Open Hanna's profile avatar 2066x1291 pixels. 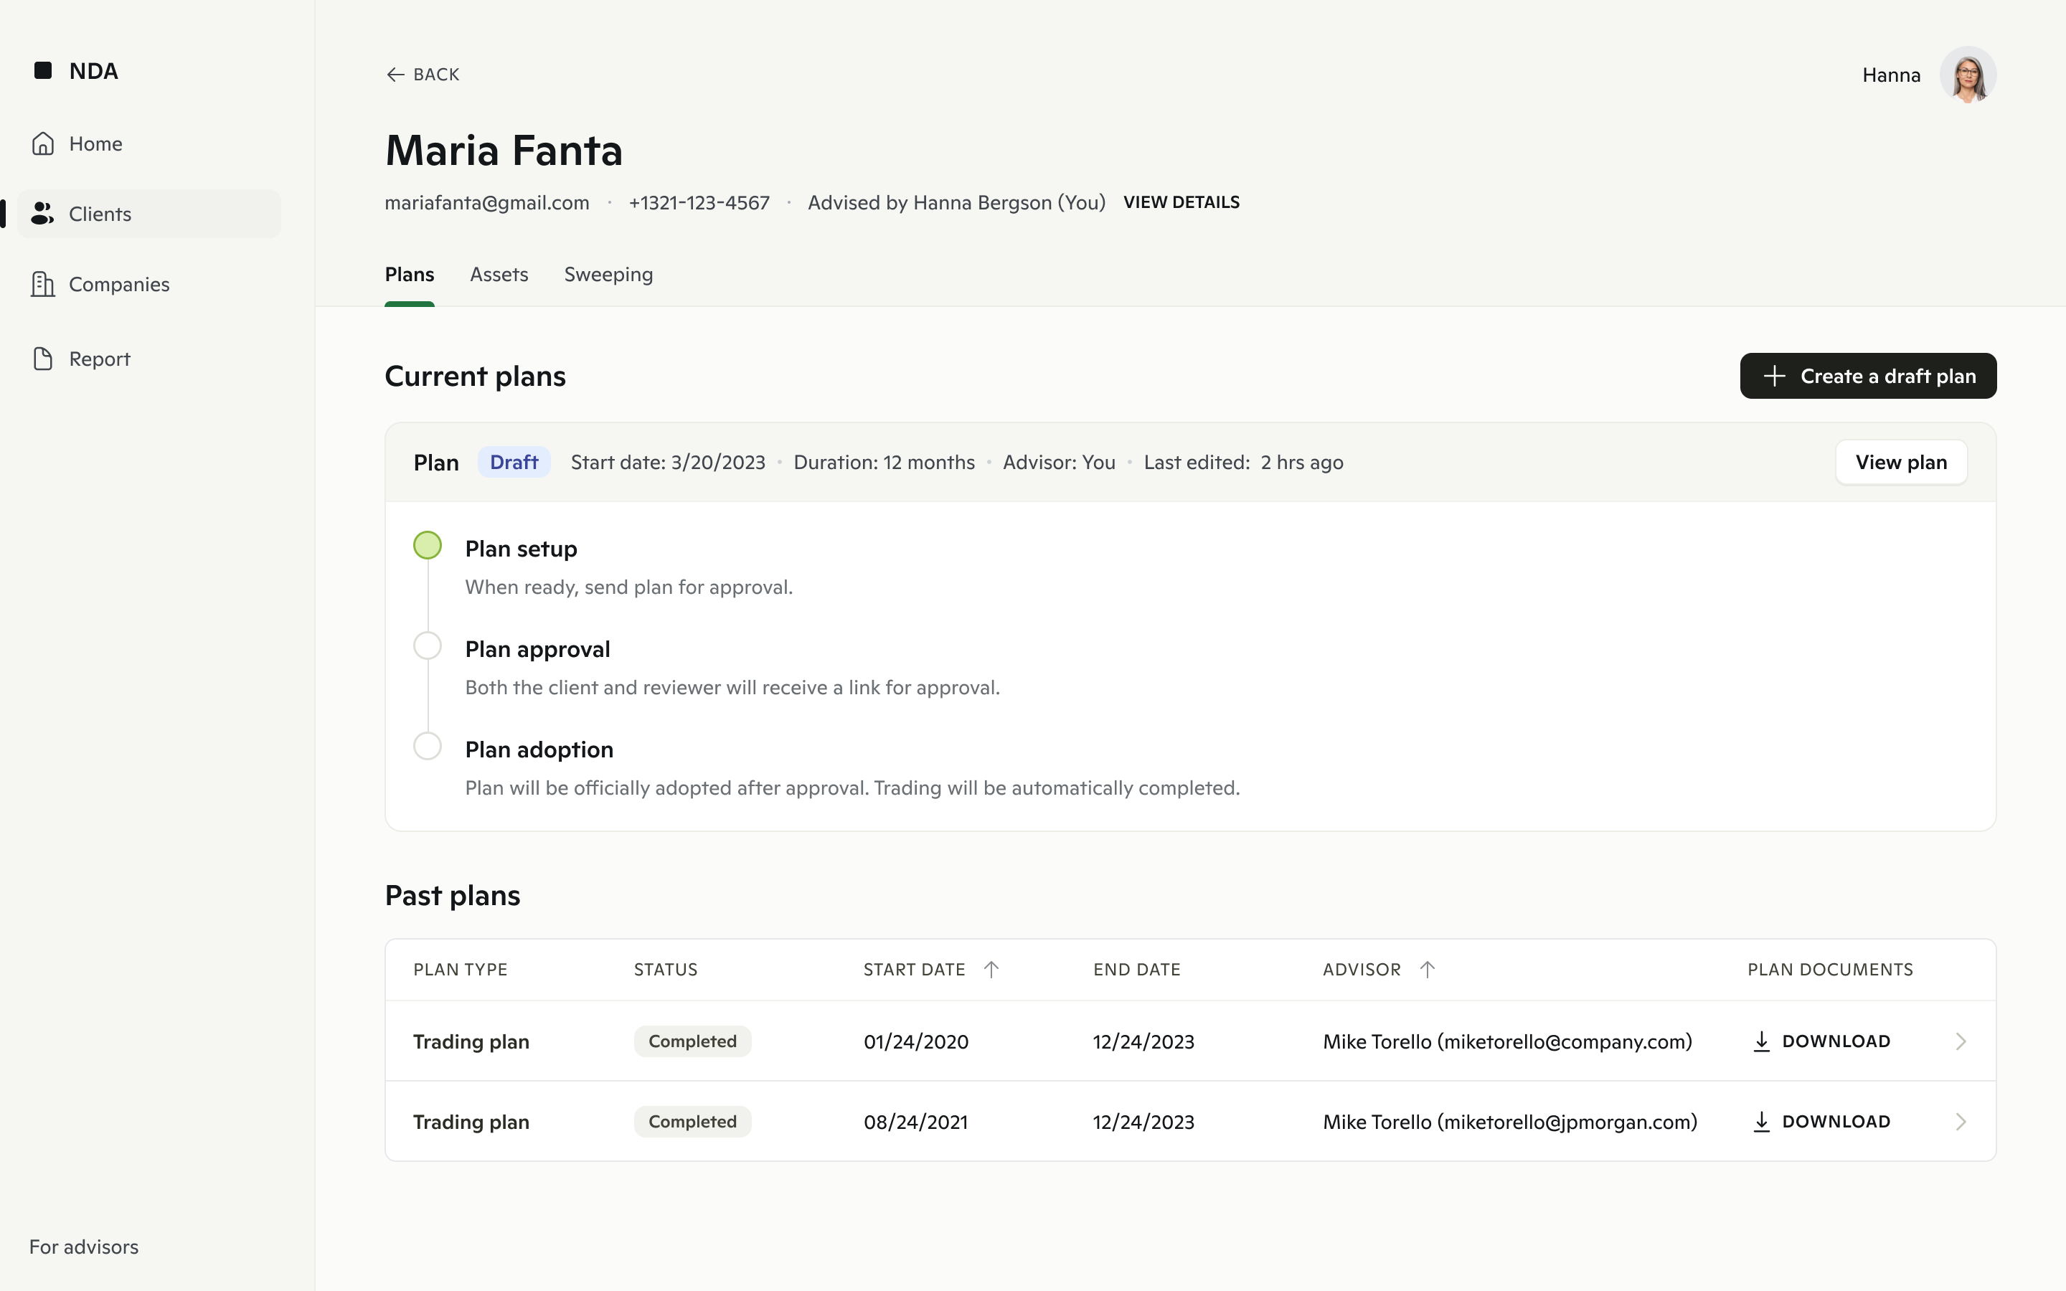[1968, 75]
